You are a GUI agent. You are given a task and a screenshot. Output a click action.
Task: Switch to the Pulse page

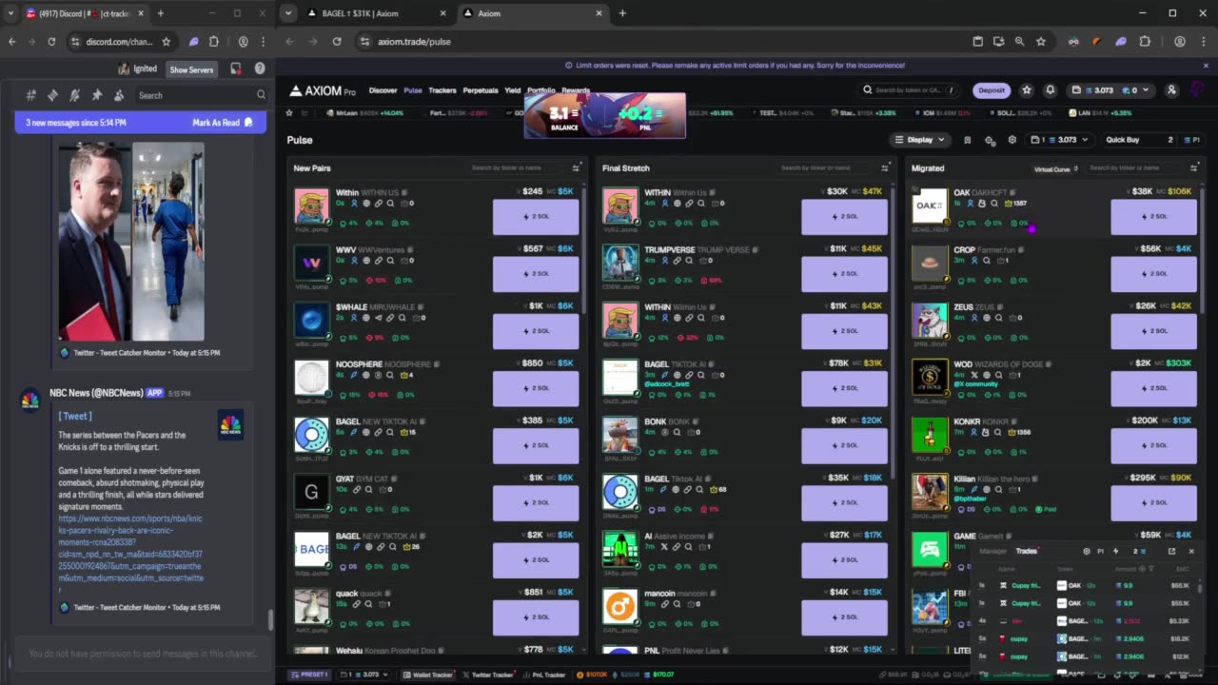(412, 90)
